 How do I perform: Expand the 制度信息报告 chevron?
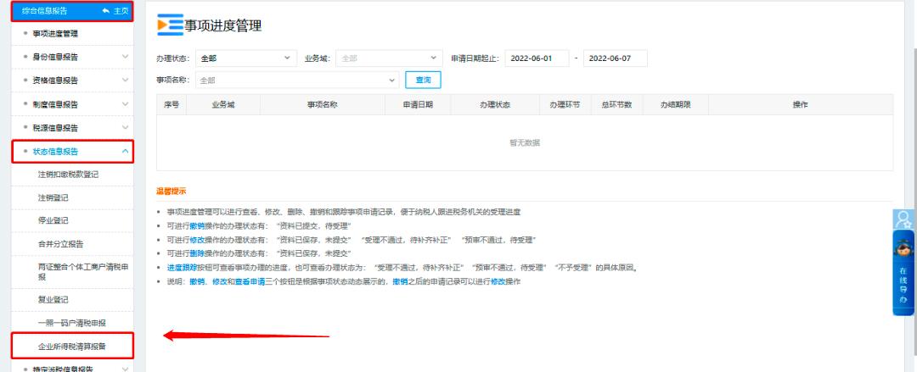tap(125, 104)
